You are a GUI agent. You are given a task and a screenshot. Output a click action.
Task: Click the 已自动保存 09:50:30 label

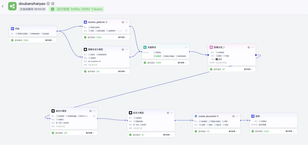click(x=33, y=9)
